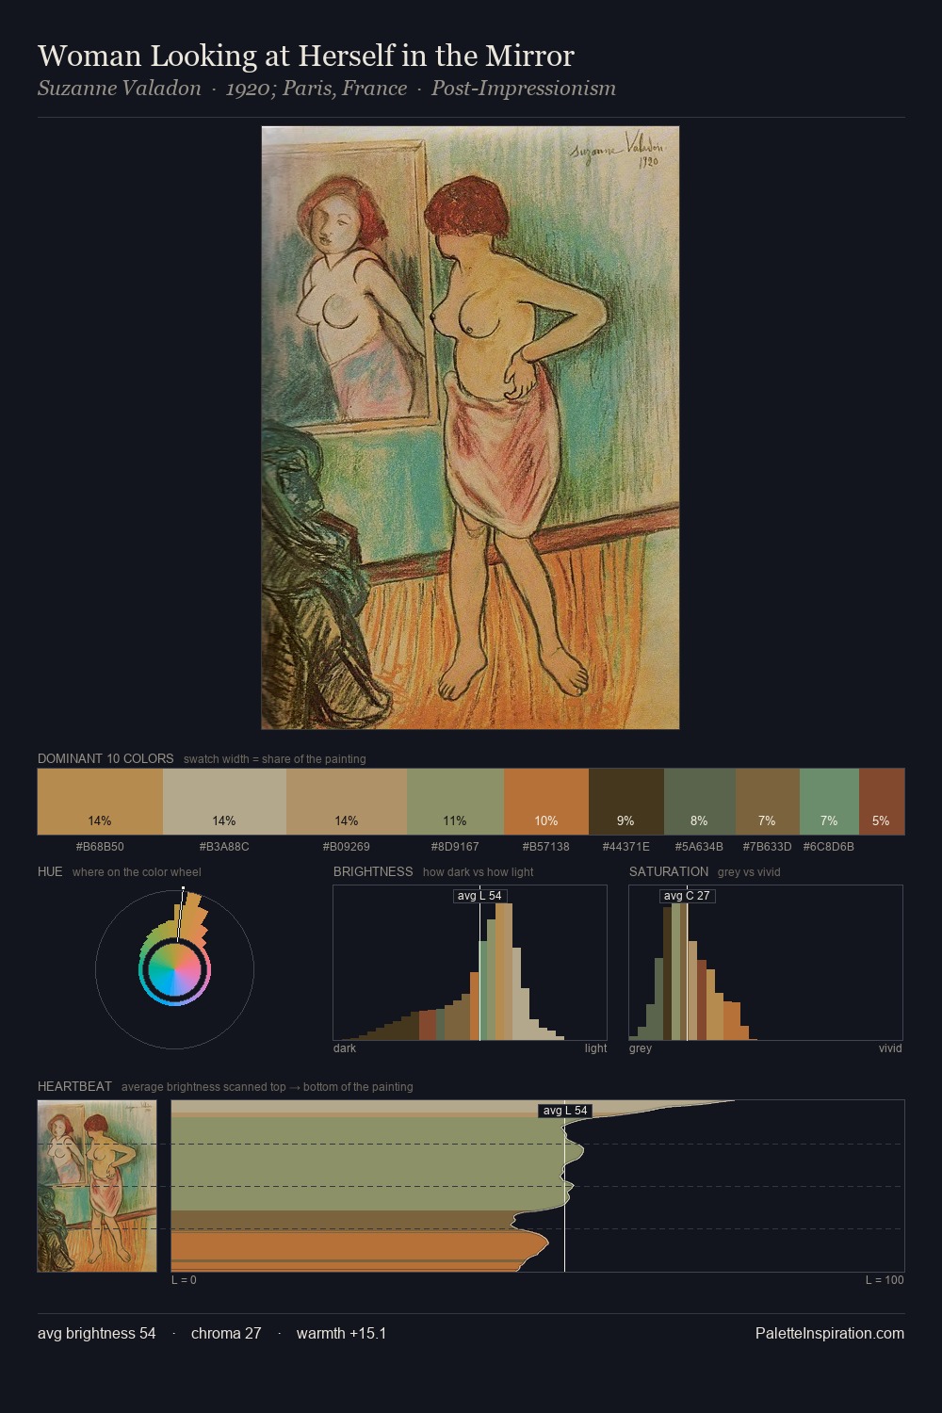Click the hex label '#44371E'
The image size is (942, 1413).
[x=626, y=846]
